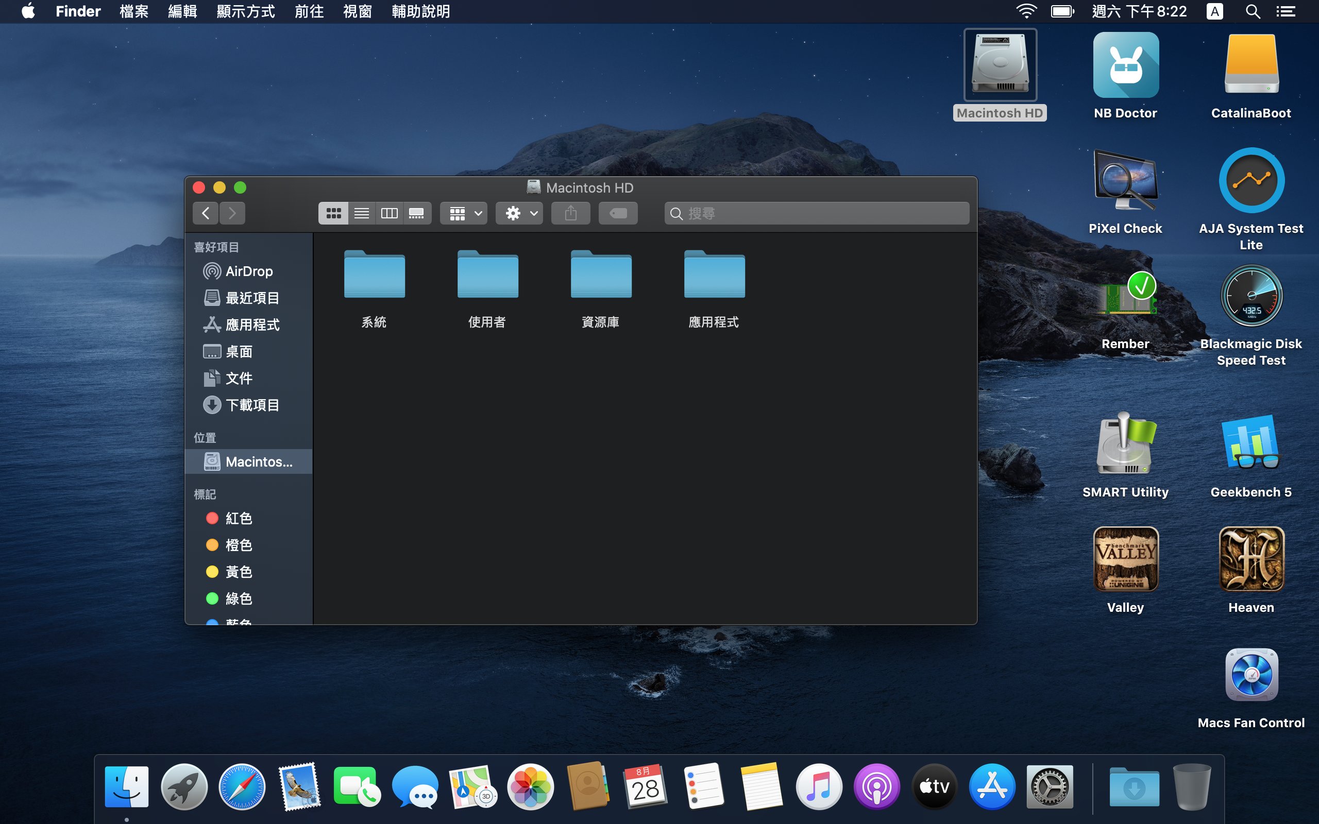This screenshot has width=1319, height=824.
Task: Click the Finder search field
Action: click(818, 213)
